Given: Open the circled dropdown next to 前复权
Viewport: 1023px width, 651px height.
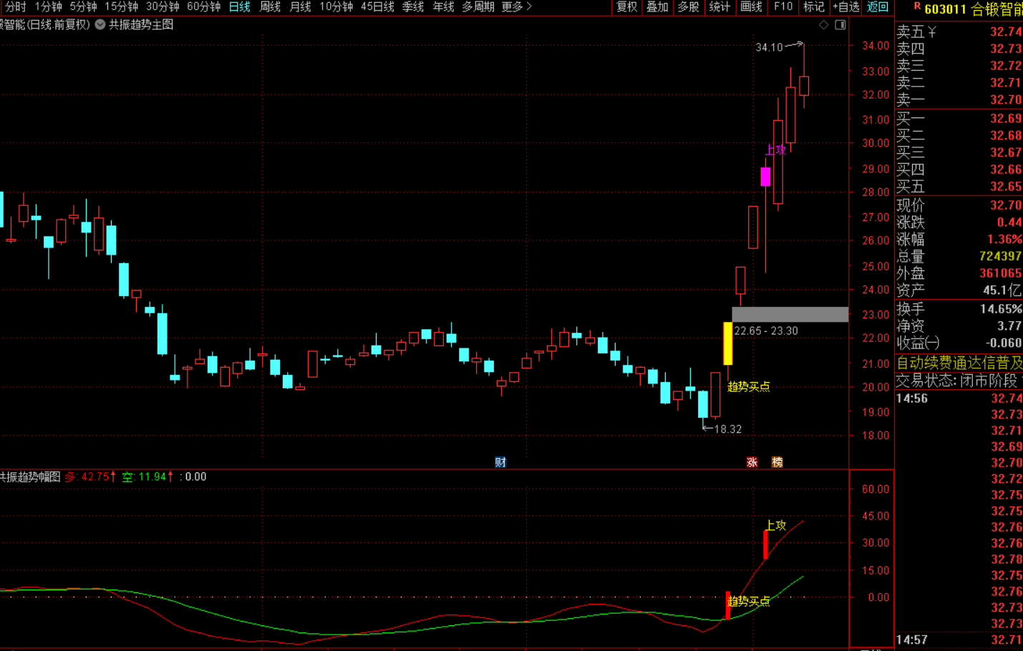Looking at the screenshot, I should [x=100, y=24].
